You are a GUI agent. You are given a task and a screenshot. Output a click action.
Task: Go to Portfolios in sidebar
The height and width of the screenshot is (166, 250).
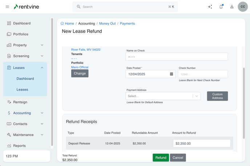click(x=20, y=34)
